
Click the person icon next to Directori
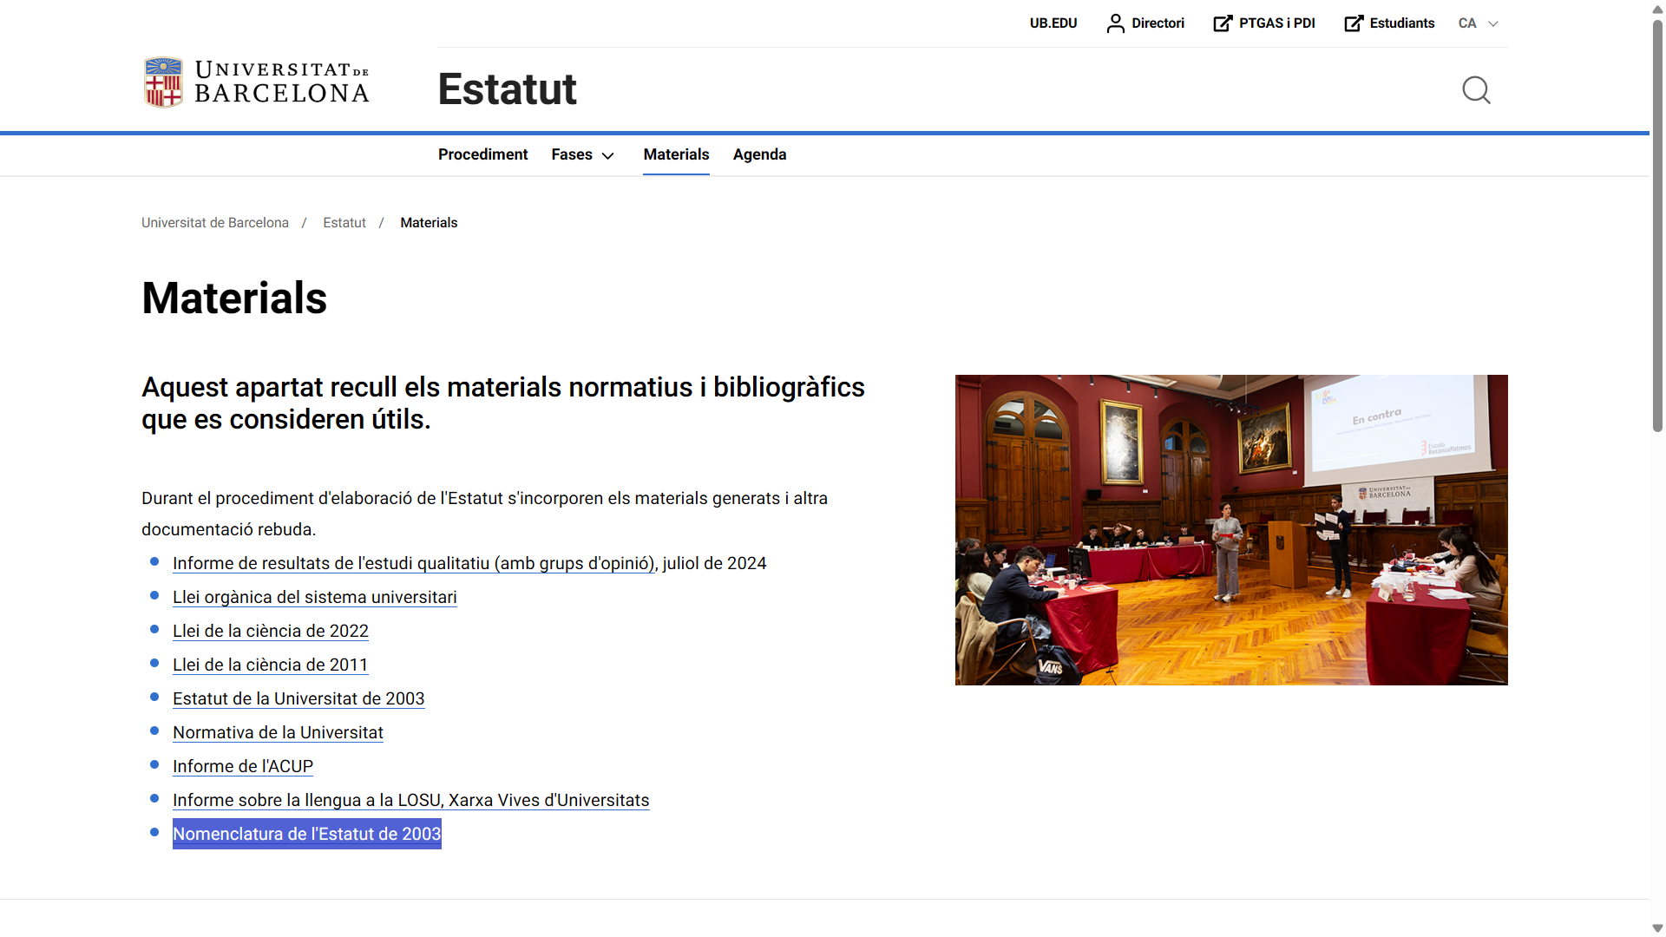coord(1114,23)
